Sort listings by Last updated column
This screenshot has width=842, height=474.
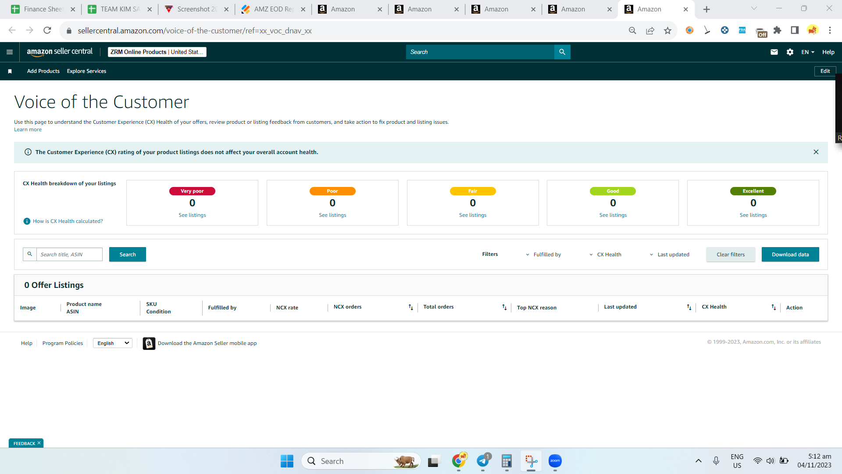pos(689,307)
